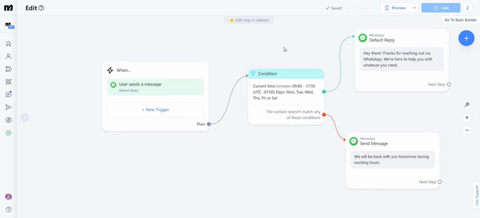Zoom out on the flow canvas
Screen dimensions: 480x218
467,130
